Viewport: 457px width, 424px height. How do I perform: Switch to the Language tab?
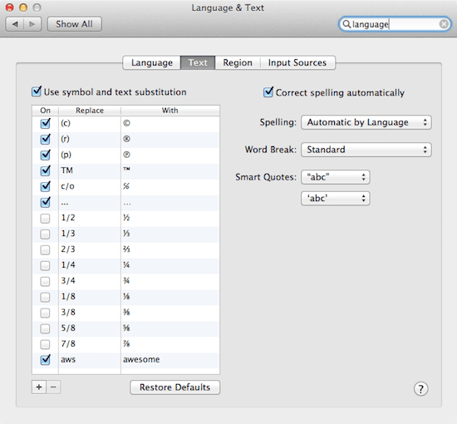click(152, 62)
